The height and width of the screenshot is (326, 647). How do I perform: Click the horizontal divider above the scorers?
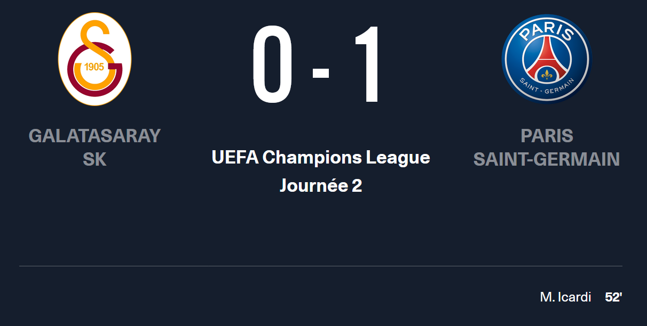pyautogui.click(x=321, y=266)
